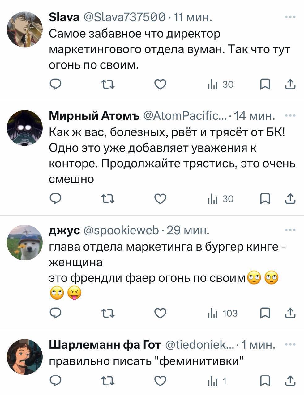Retweet джус's Burger King tweet
Viewport: 304px width, 395px height.
108,314
